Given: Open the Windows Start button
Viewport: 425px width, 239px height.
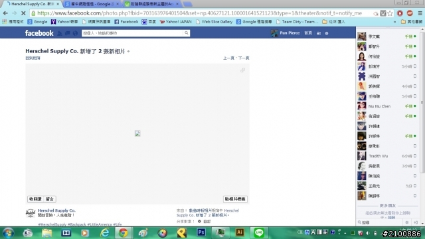Looking at the screenshot, I should tap(8, 233).
